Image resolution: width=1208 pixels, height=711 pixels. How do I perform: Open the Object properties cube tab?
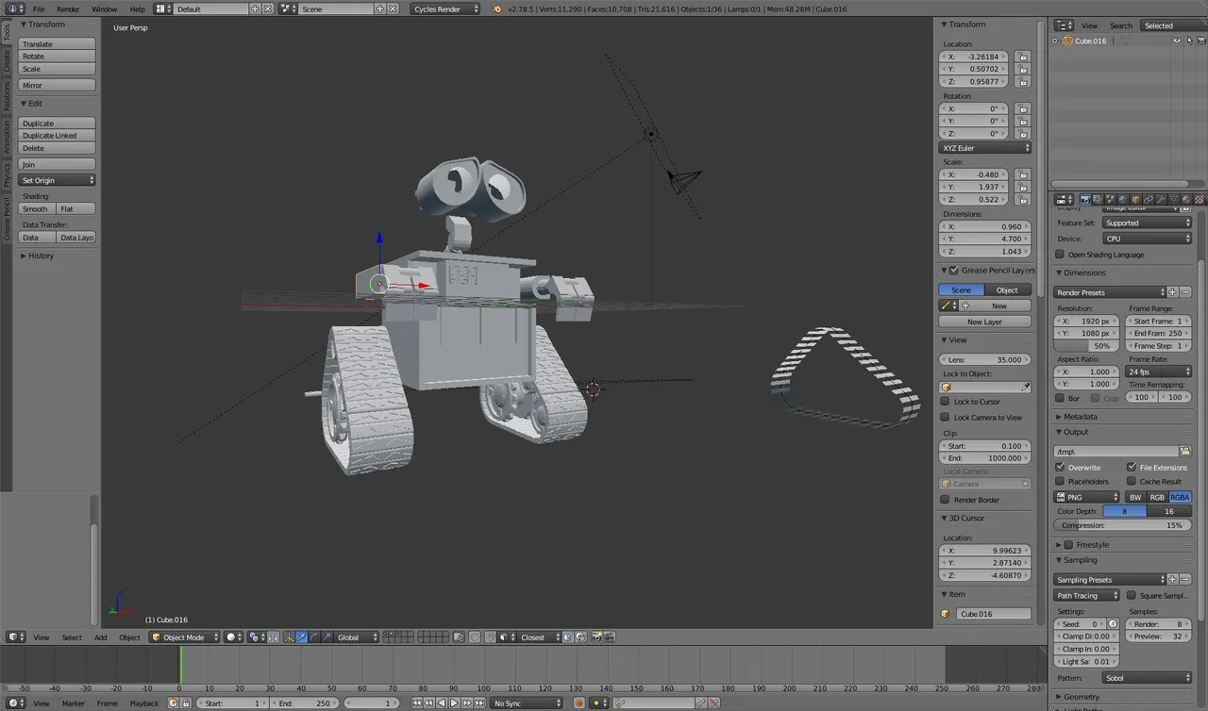[1135, 200]
